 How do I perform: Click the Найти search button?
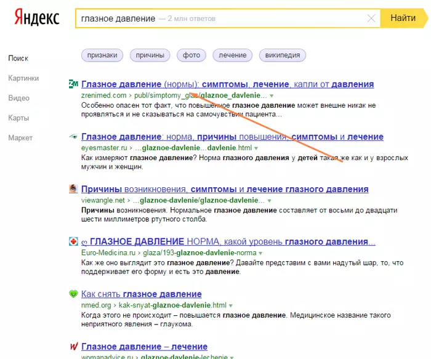(404, 18)
